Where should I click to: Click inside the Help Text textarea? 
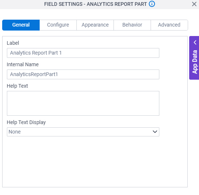click(83, 103)
